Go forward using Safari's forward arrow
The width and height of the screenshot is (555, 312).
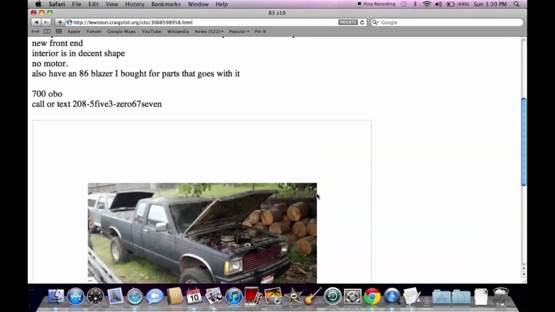click(46, 22)
